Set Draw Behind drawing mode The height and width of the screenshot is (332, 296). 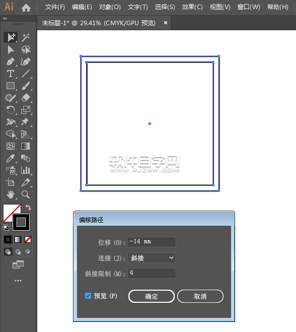pyautogui.click(x=18, y=251)
